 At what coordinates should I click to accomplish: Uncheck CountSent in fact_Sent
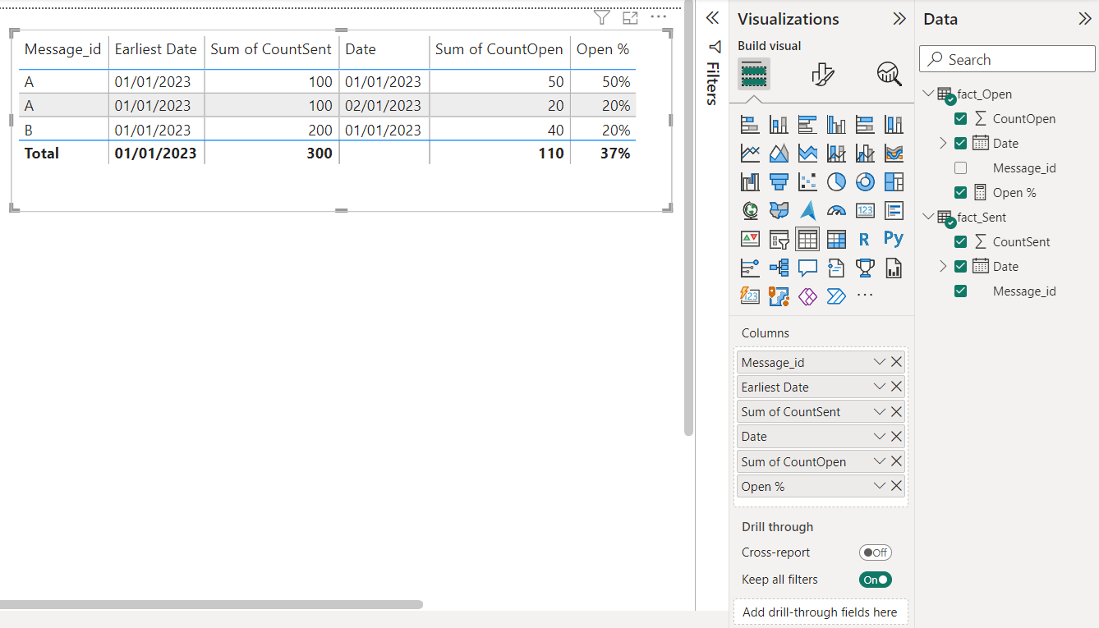pos(960,241)
